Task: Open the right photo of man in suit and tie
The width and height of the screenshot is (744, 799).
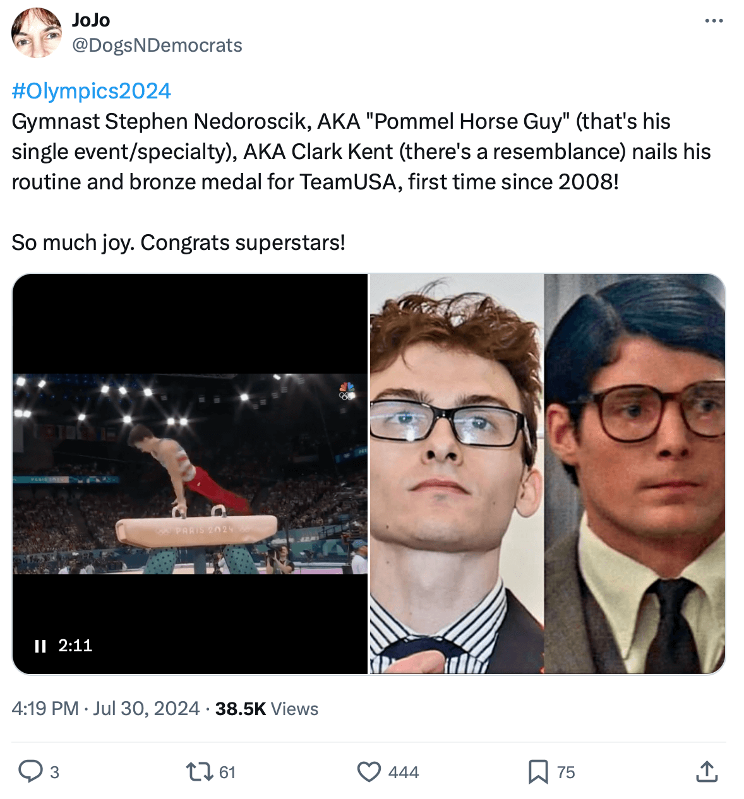Action: click(634, 473)
